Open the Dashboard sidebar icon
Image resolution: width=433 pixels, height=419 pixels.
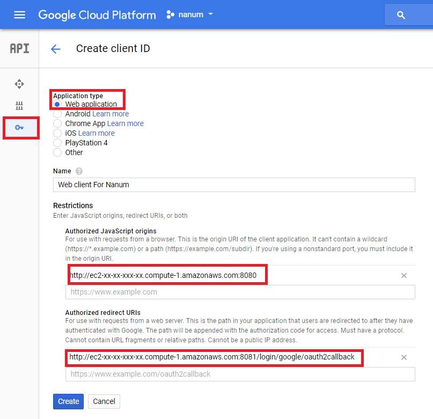[x=19, y=84]
